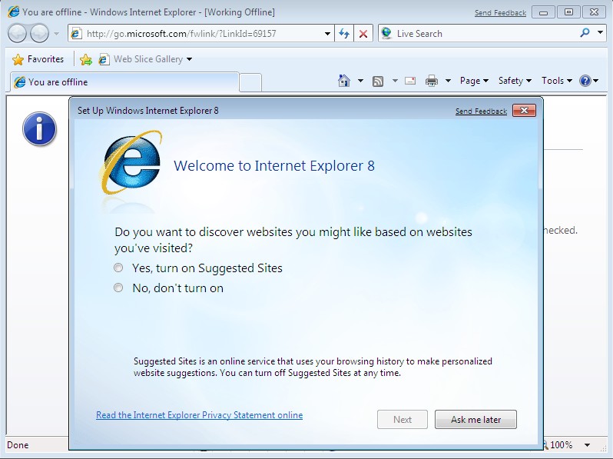Expand the Print options dropdown arrow
This screenshot has height=459, width=613.
pyautogui.click(x=448, y=81)
